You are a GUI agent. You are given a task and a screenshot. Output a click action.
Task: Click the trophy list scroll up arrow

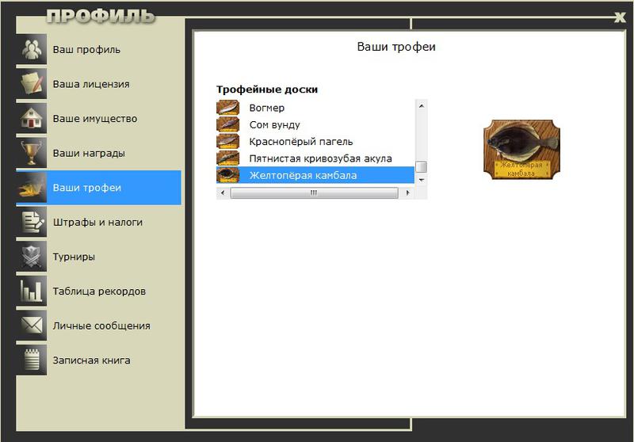click(x=422, y=106)
